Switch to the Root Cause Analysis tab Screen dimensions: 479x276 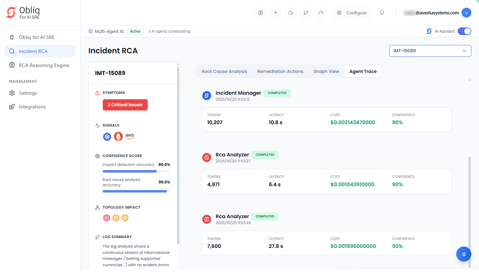coord(224,72)
